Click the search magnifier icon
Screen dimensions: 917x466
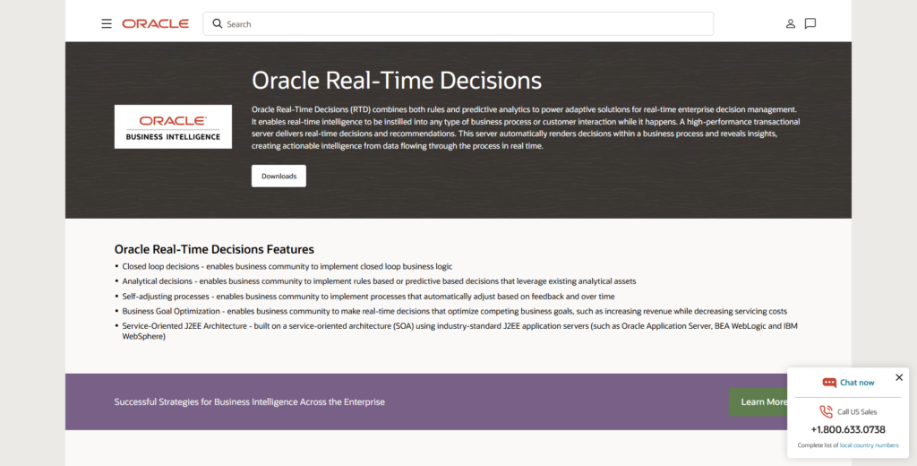(218, 24)
